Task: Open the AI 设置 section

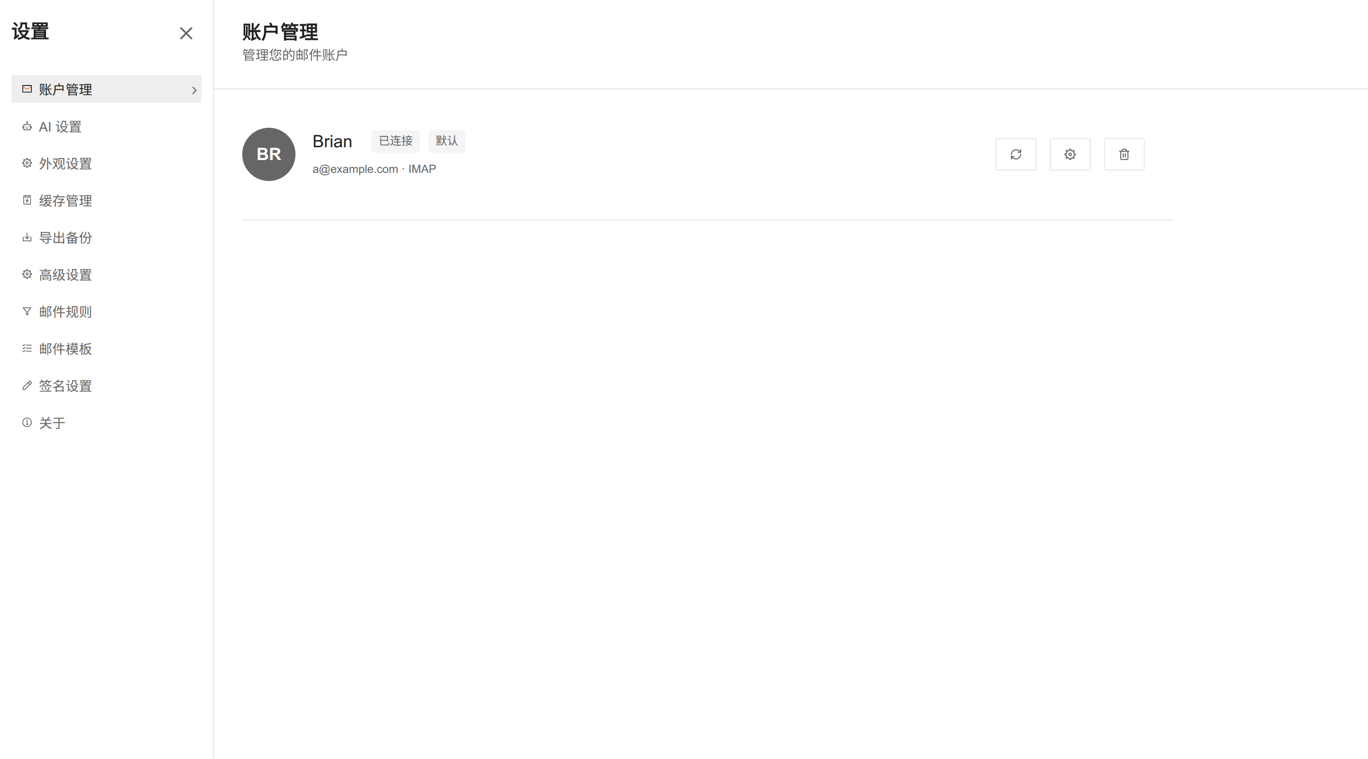Action: [x=106, y=126]
